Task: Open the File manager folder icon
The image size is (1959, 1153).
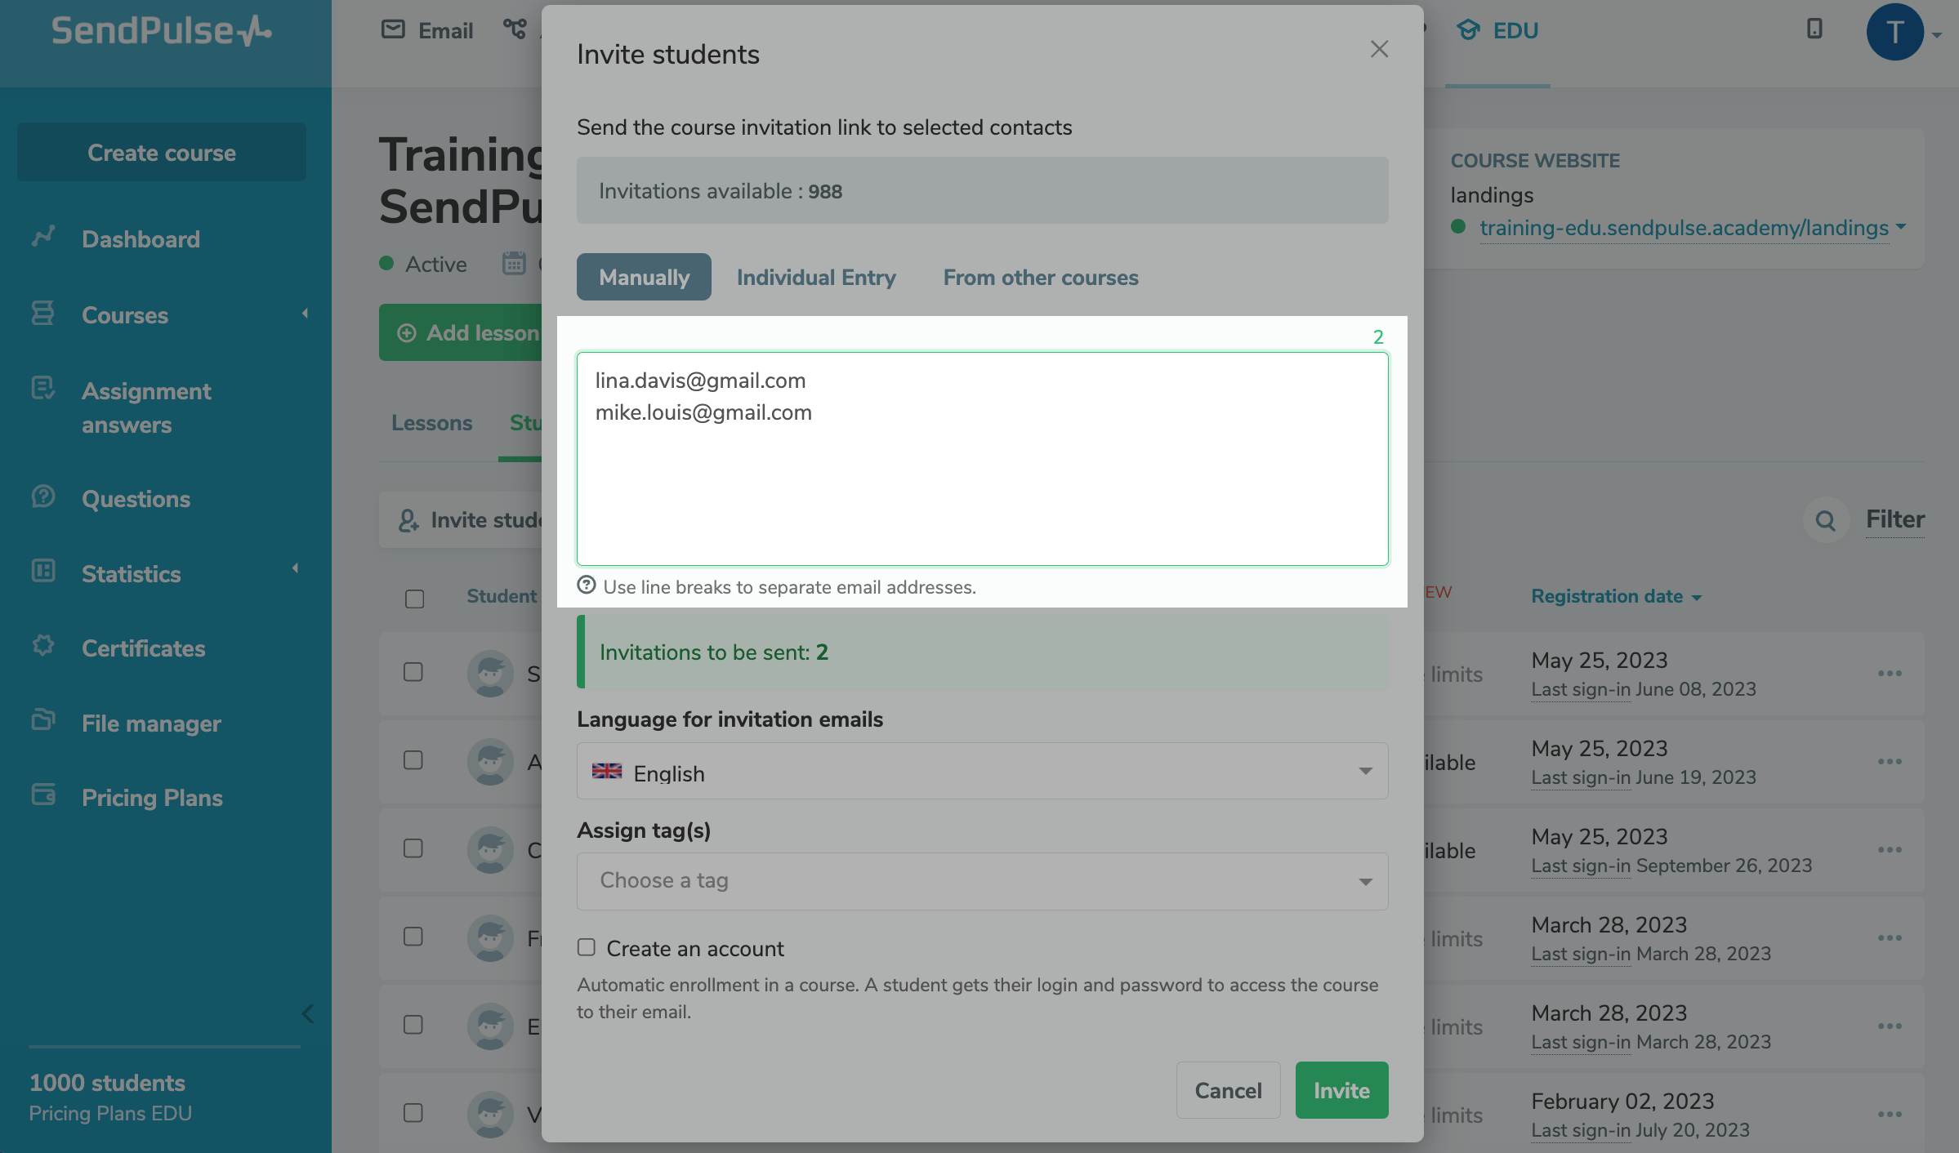Action: point(43,720)
